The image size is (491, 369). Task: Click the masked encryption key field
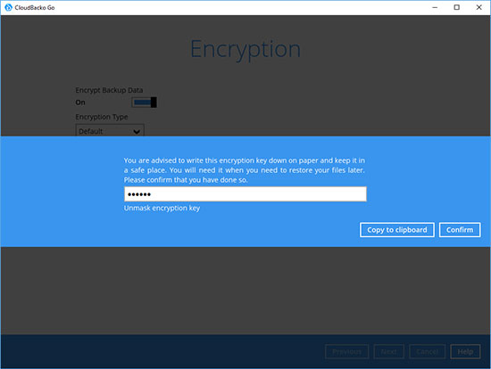point(245,194)
